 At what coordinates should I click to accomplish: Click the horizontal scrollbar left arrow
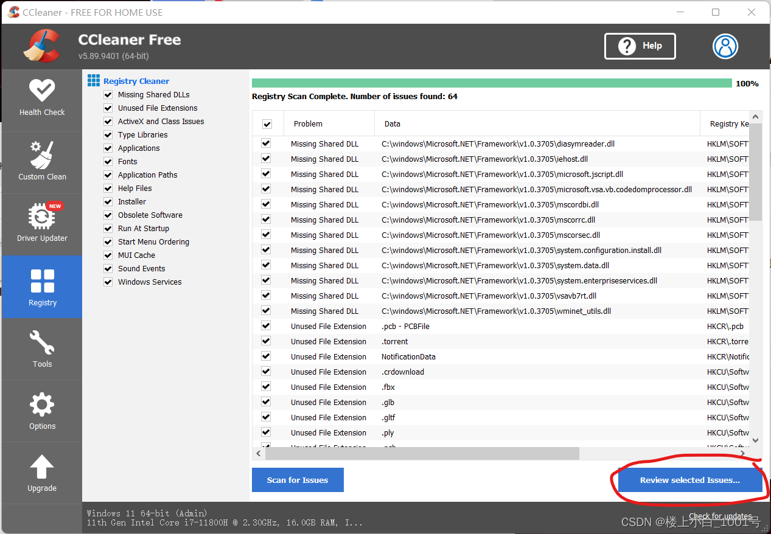(259, 454)
